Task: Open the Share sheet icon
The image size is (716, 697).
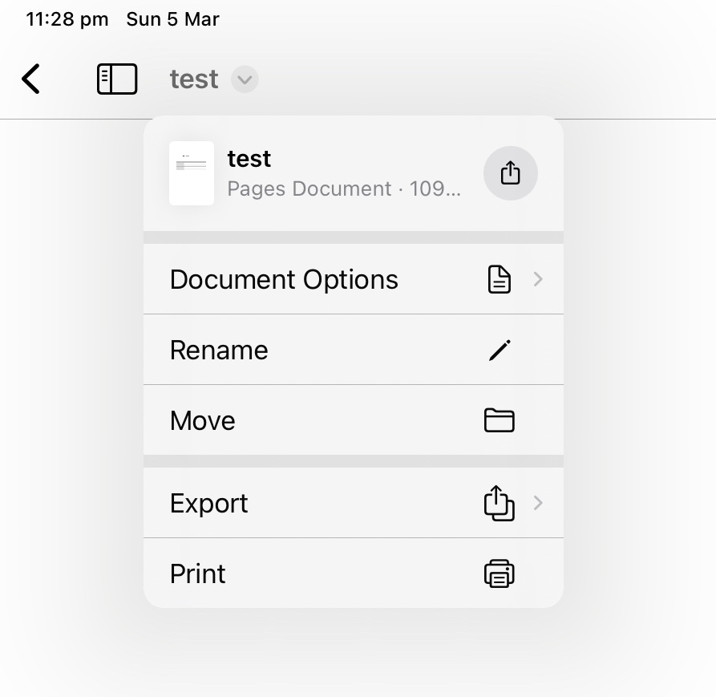Action: pos(511,173)
